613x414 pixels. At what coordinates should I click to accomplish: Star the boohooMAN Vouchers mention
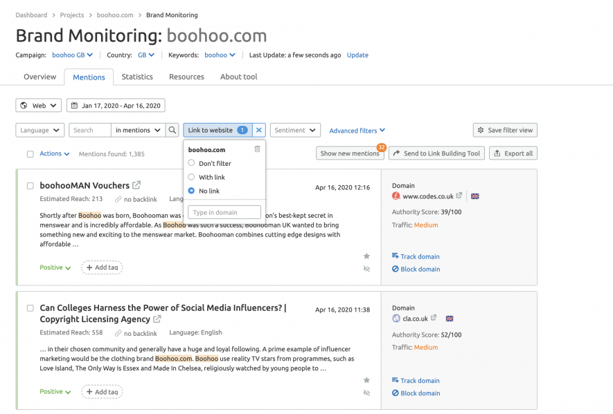point(366,256)
